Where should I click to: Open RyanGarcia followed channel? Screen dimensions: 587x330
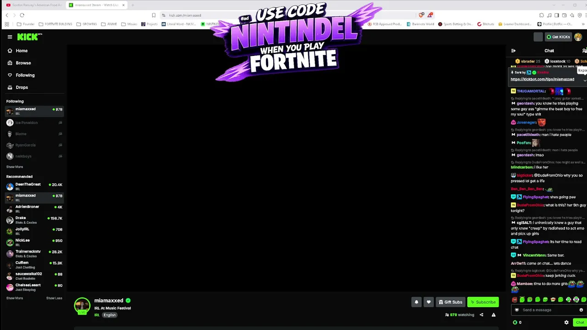[34, 145]
